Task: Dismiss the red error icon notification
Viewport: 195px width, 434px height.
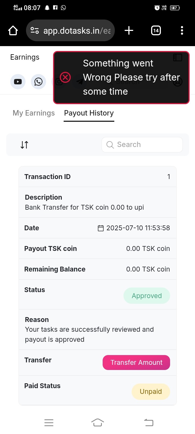Action: point(65,77)
